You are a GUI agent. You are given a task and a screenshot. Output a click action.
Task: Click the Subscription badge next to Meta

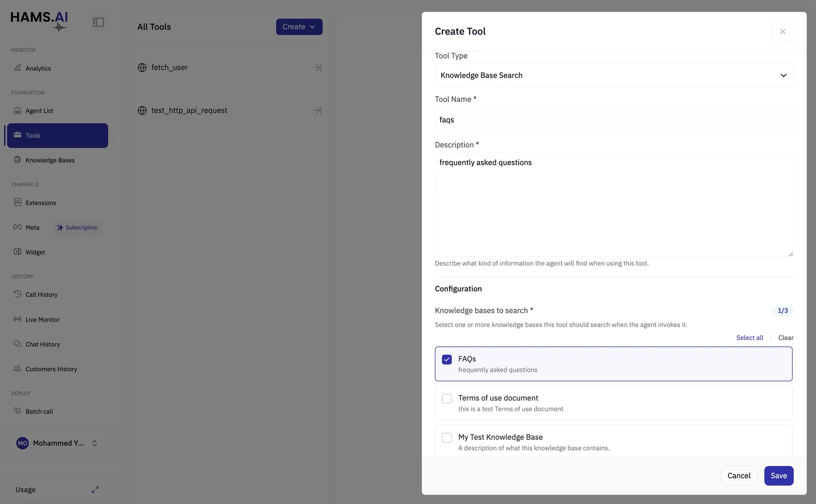click(78, 227)
